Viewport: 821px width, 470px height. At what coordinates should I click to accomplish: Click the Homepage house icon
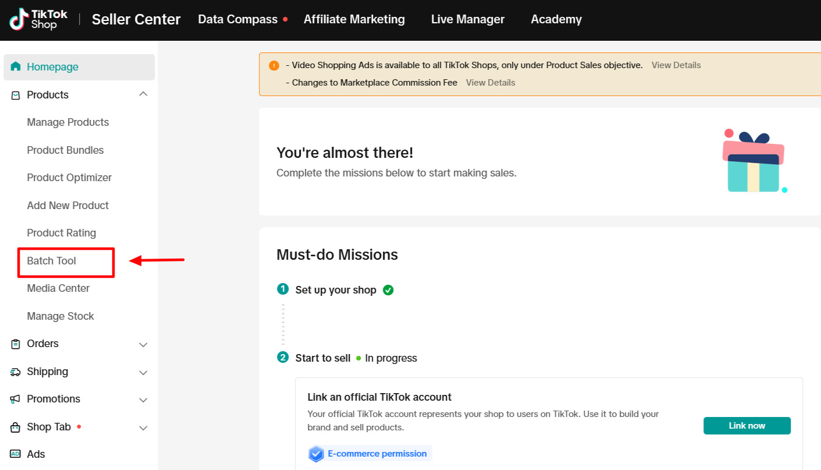[16, 66]
